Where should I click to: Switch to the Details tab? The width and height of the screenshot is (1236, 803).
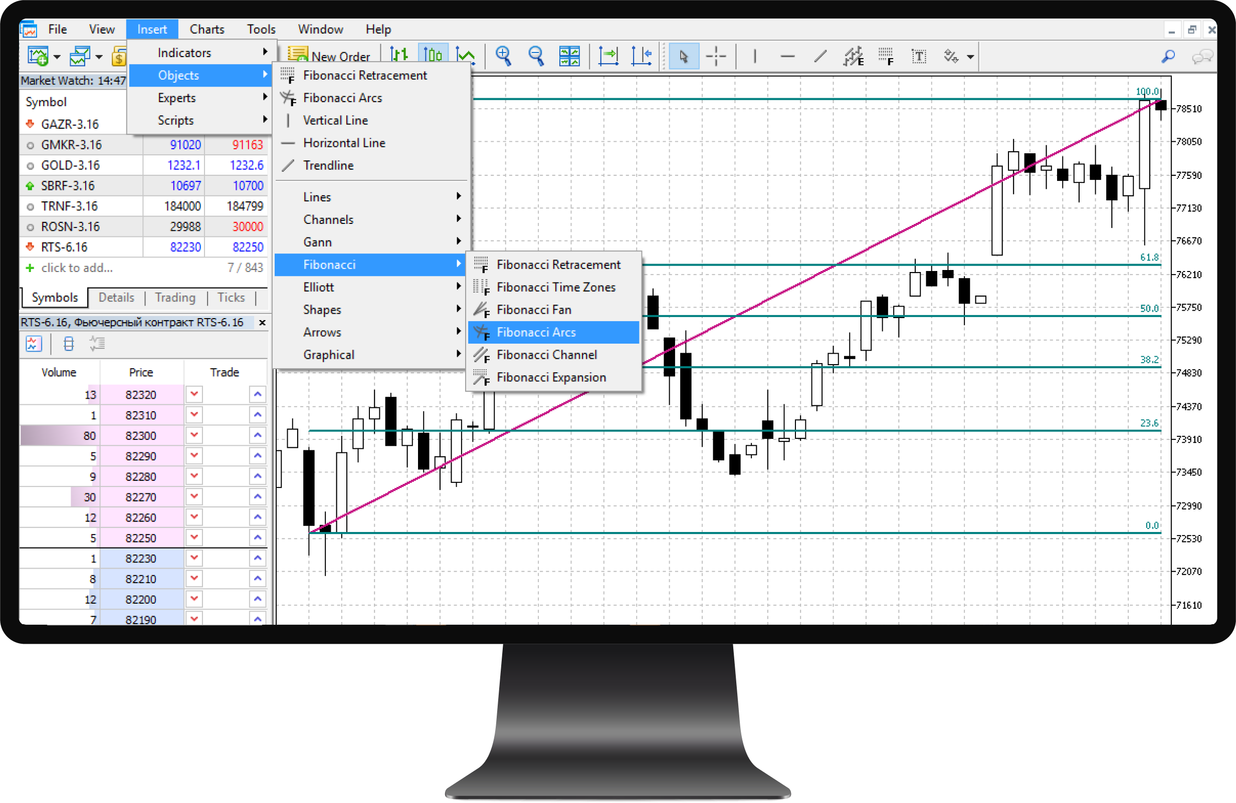click(116, 298)
